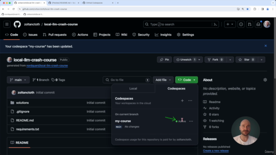Open the user profile avatar menu
Image resolution: width=276 pixels, height=155 pixels.
point(267,24)
